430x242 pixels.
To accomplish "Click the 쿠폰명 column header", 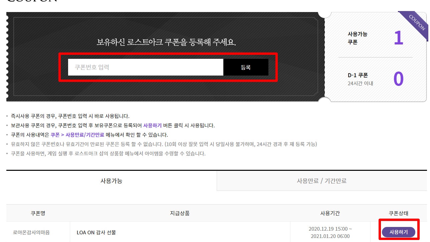I will point(38,213).
